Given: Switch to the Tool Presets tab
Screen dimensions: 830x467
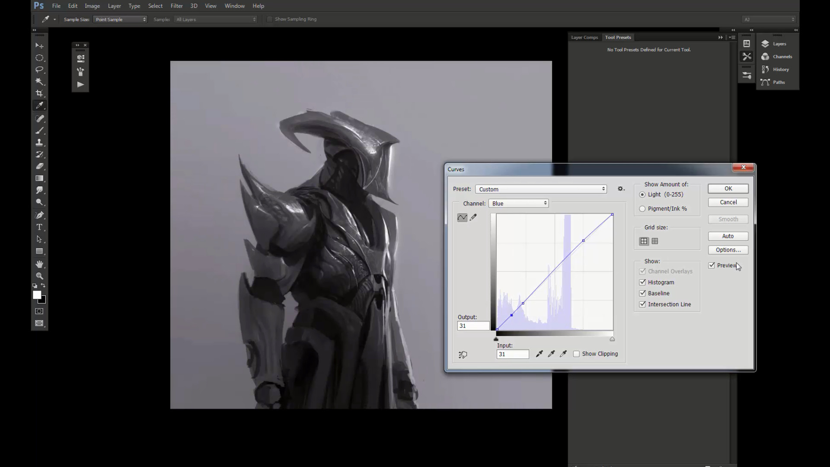Looking at the screenshot, I should (618, 37).
